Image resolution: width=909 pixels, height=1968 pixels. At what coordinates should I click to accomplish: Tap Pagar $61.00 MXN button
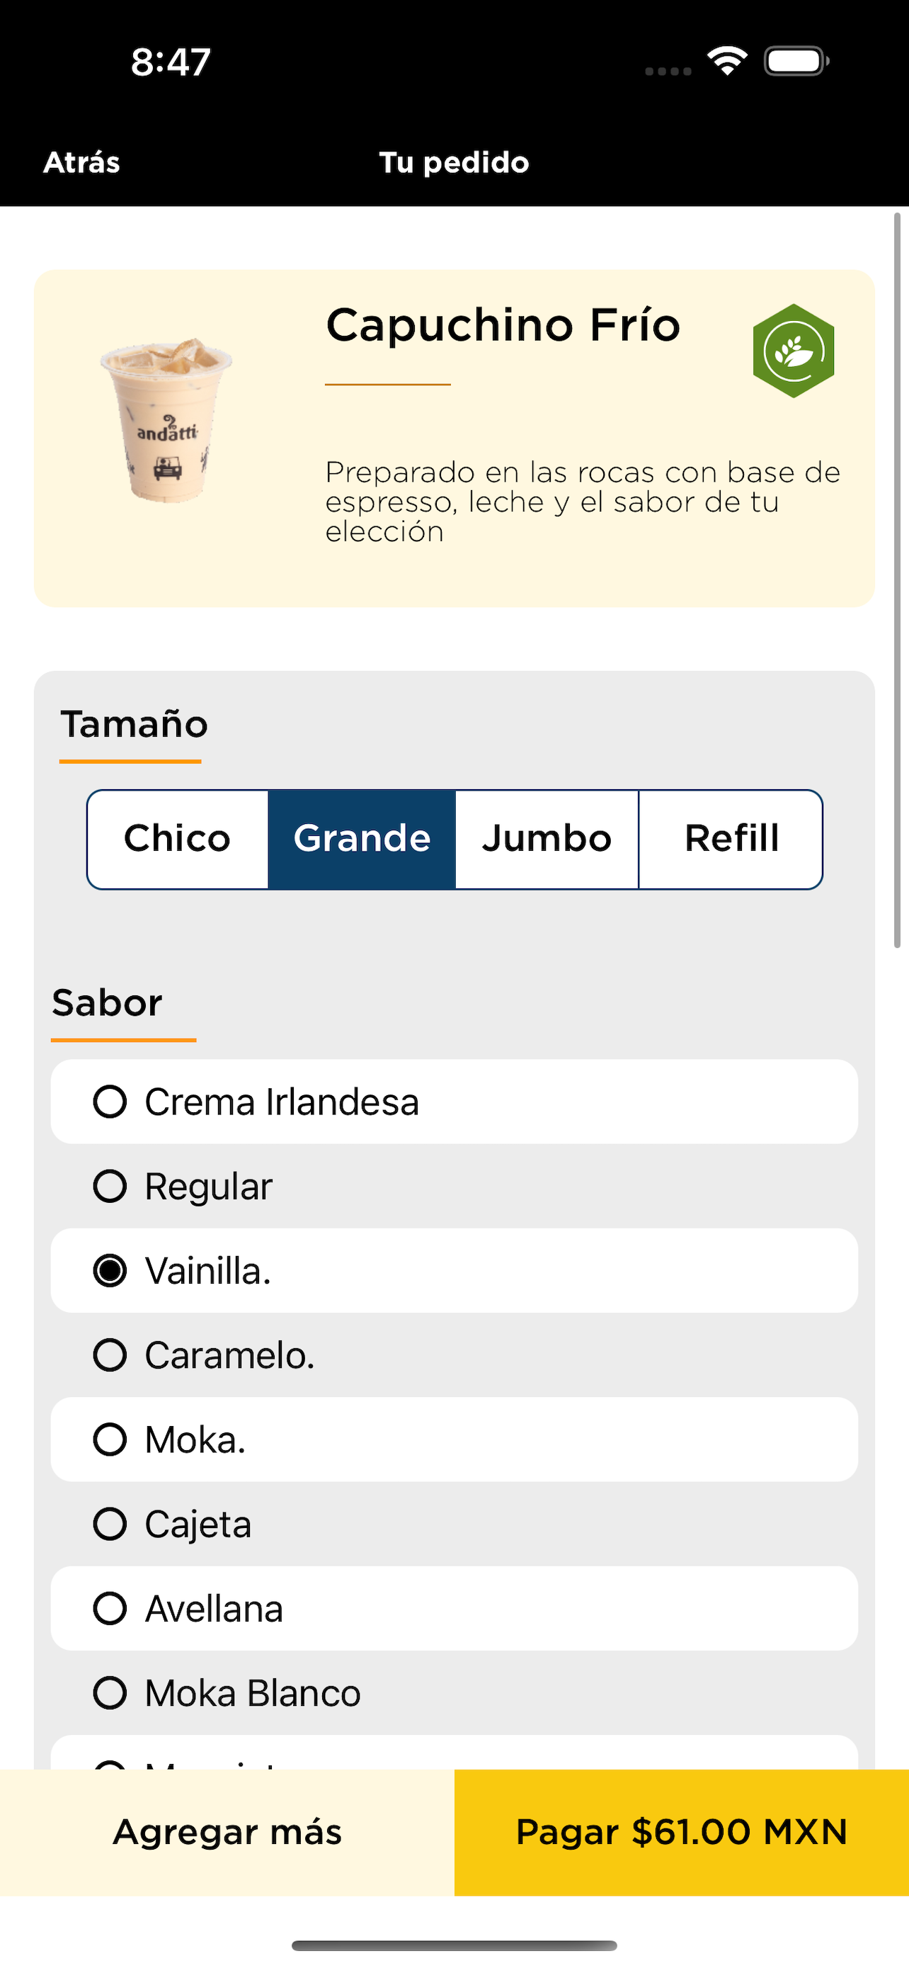point(682,1832)
